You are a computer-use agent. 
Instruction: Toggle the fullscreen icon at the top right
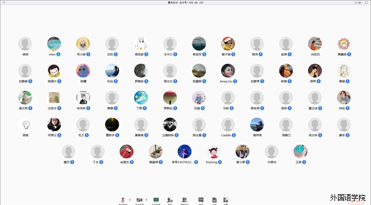pyautogui.click(x=366, y=3)
